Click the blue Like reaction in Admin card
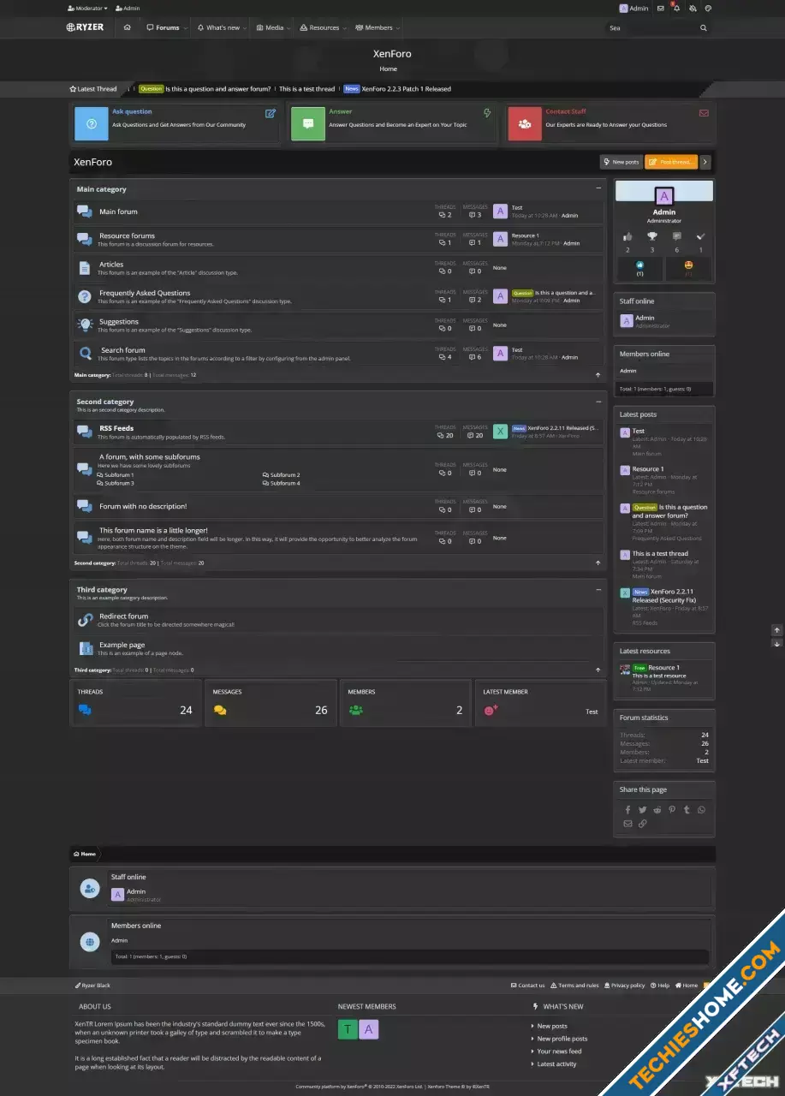 click(x=639, y=265)
